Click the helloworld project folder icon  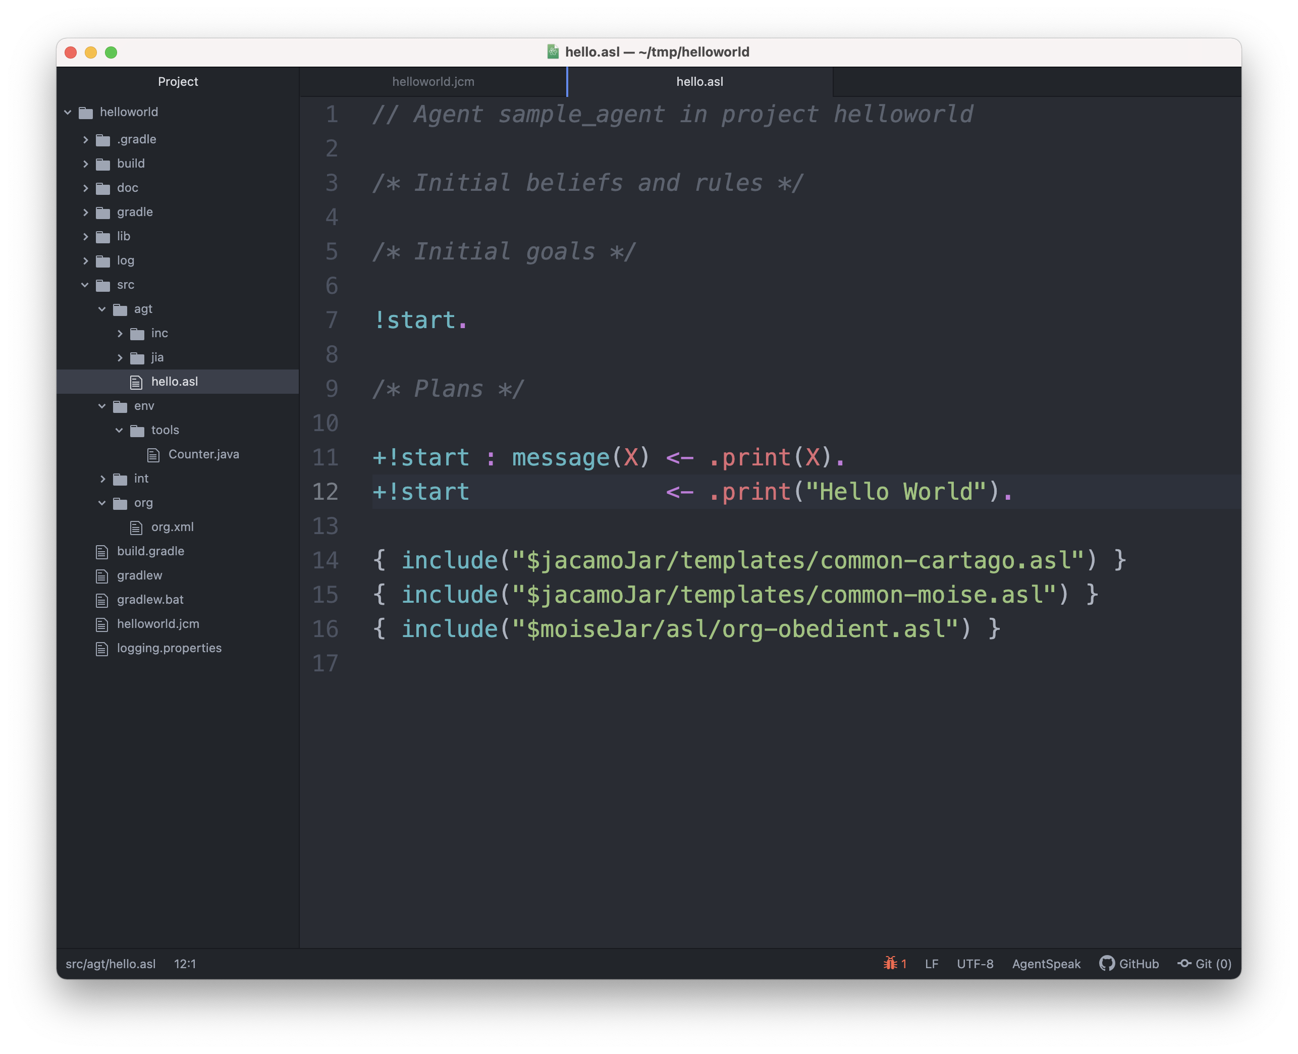[86, 113]
